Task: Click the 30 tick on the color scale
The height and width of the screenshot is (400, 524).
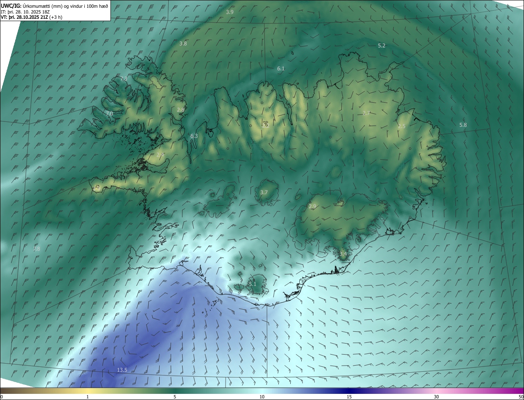Action: pos(436,397)
